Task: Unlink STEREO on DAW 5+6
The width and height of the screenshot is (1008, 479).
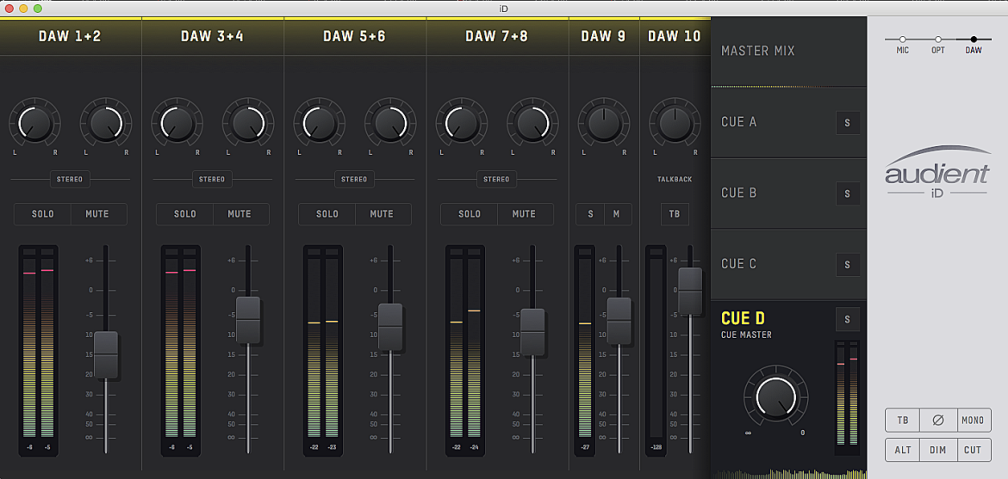Action: point(354,179)
